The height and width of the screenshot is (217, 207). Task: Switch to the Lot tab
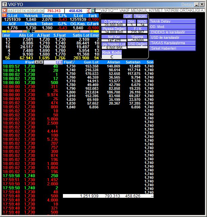tap(128, 16)
